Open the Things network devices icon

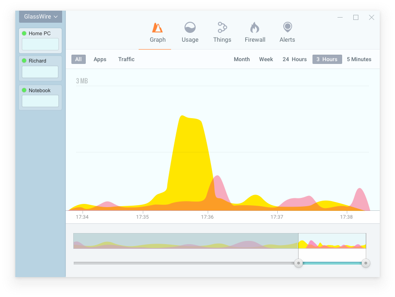tap(222, 28)
